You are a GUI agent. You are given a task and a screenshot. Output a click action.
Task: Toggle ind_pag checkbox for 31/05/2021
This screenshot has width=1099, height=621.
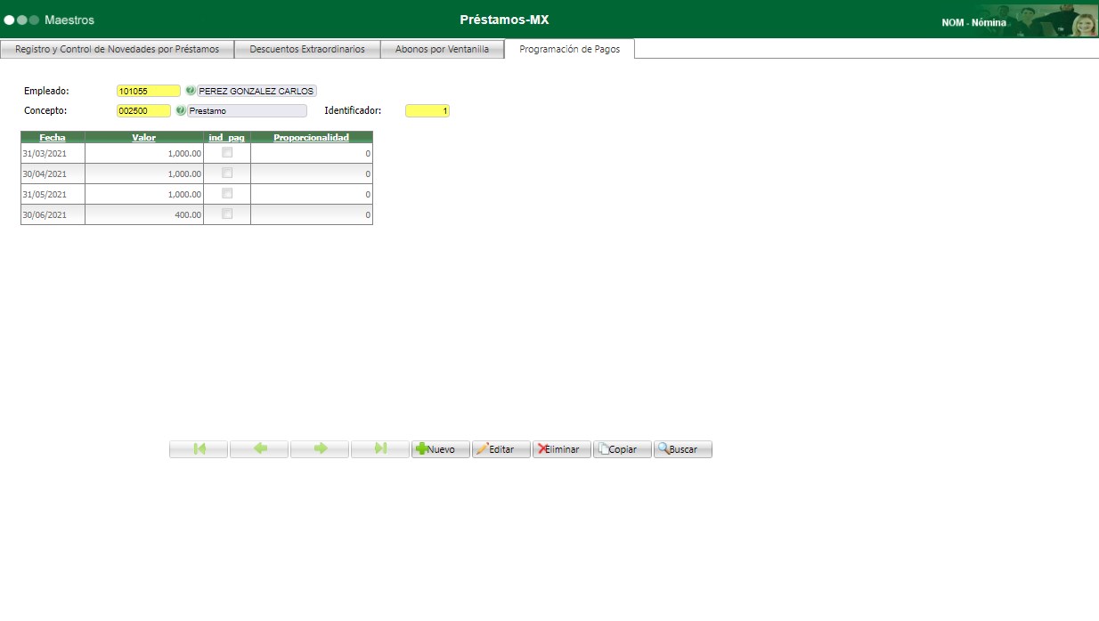coord(227,194)
